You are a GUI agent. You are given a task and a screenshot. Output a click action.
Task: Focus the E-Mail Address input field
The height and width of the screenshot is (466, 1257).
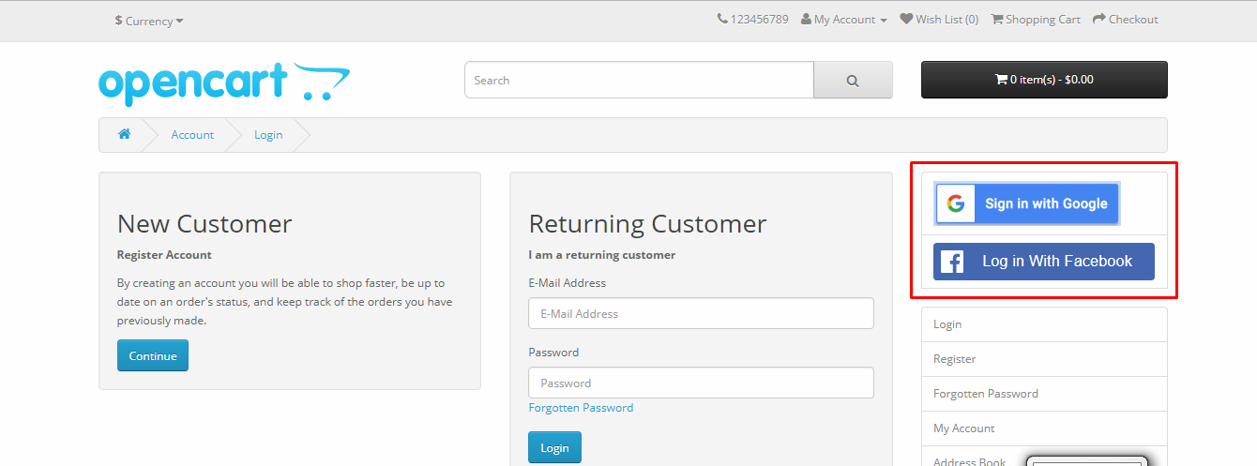coord(701,313)
